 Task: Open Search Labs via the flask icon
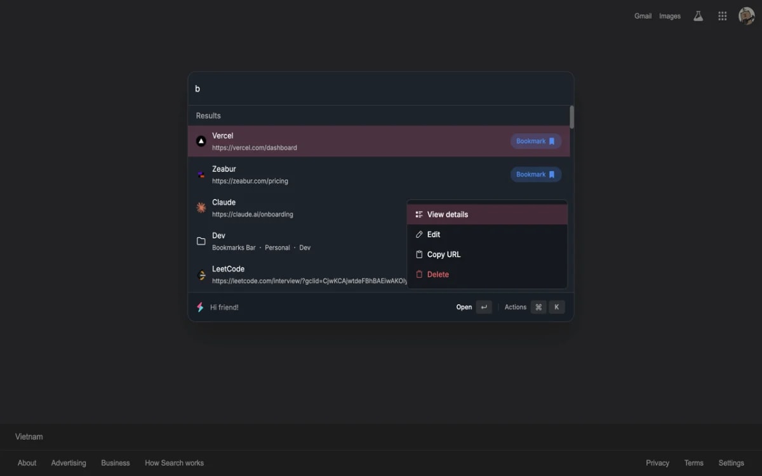point(698,16)
